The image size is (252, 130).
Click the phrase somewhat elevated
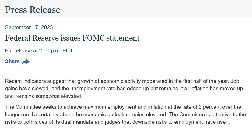point(59,96)
